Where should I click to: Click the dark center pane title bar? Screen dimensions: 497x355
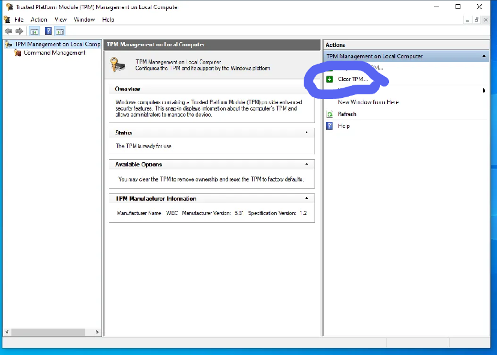point(212,44)
